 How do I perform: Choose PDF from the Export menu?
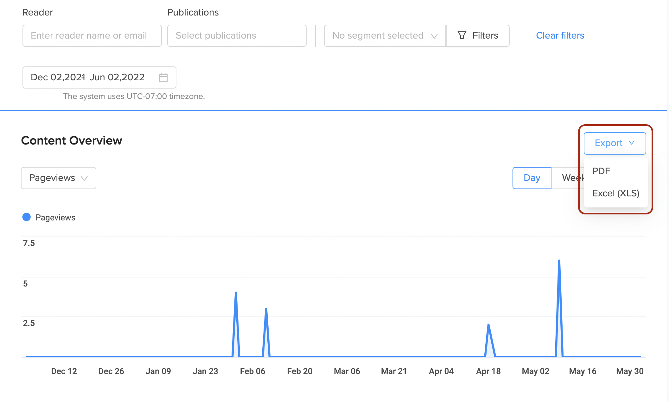(x=601, y=171)
